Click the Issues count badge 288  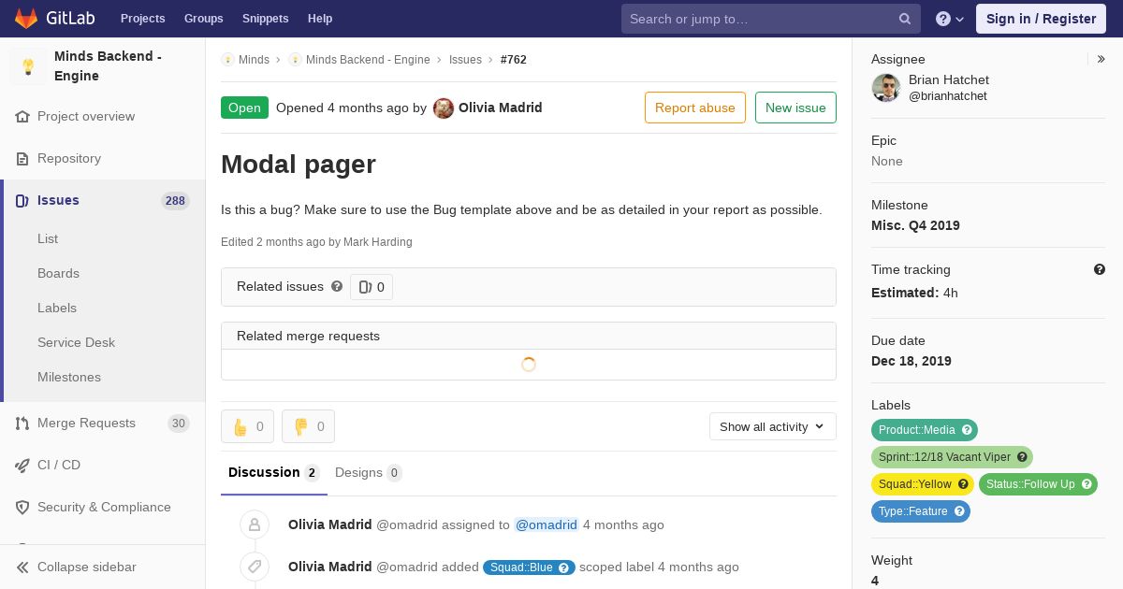tap(175, 201)
